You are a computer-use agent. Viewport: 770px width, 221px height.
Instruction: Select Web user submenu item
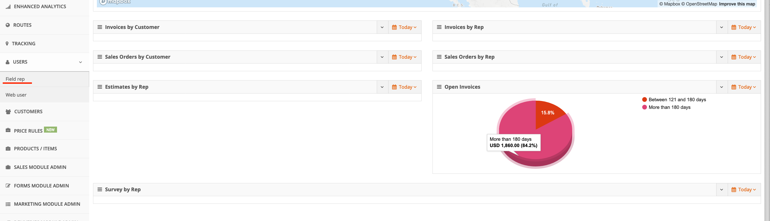(16, 95)
